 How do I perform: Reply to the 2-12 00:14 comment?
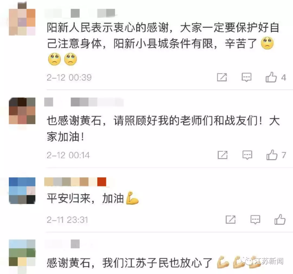click(x=247, y=155)
